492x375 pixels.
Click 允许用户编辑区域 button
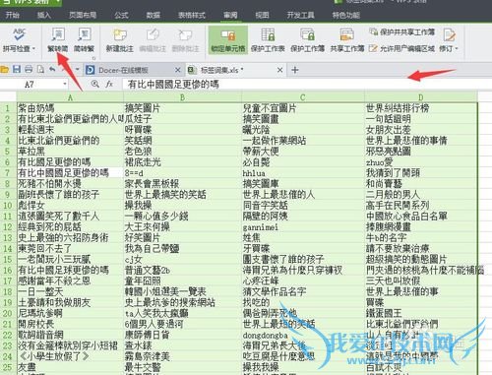401,48
